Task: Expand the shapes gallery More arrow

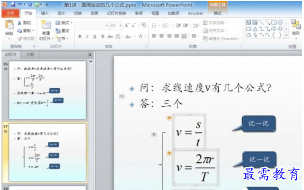Action: [286, 35]
